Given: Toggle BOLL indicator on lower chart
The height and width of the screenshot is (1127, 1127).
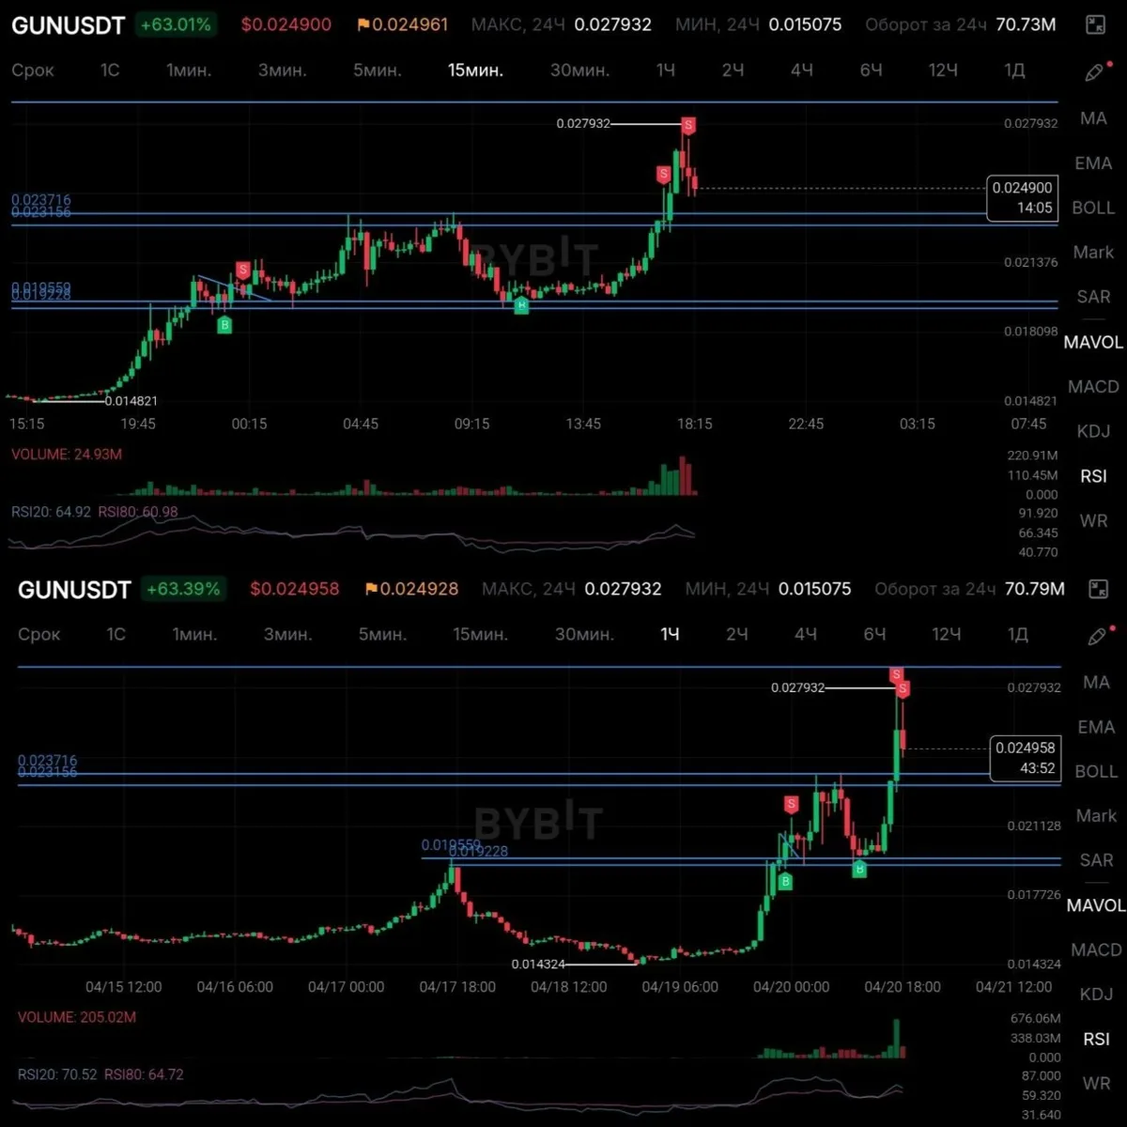Looking at the screenshot, I should tap(1096, 771).
